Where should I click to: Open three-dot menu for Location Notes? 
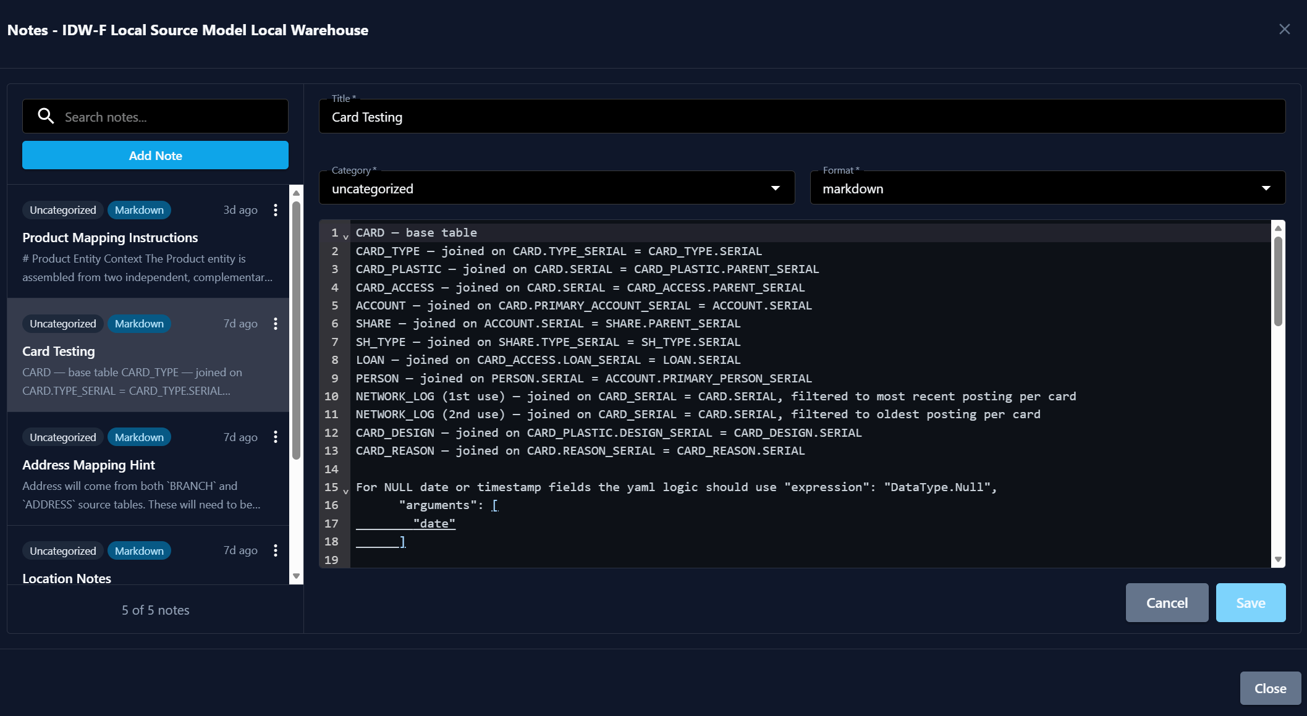click(x=276, y=551)
